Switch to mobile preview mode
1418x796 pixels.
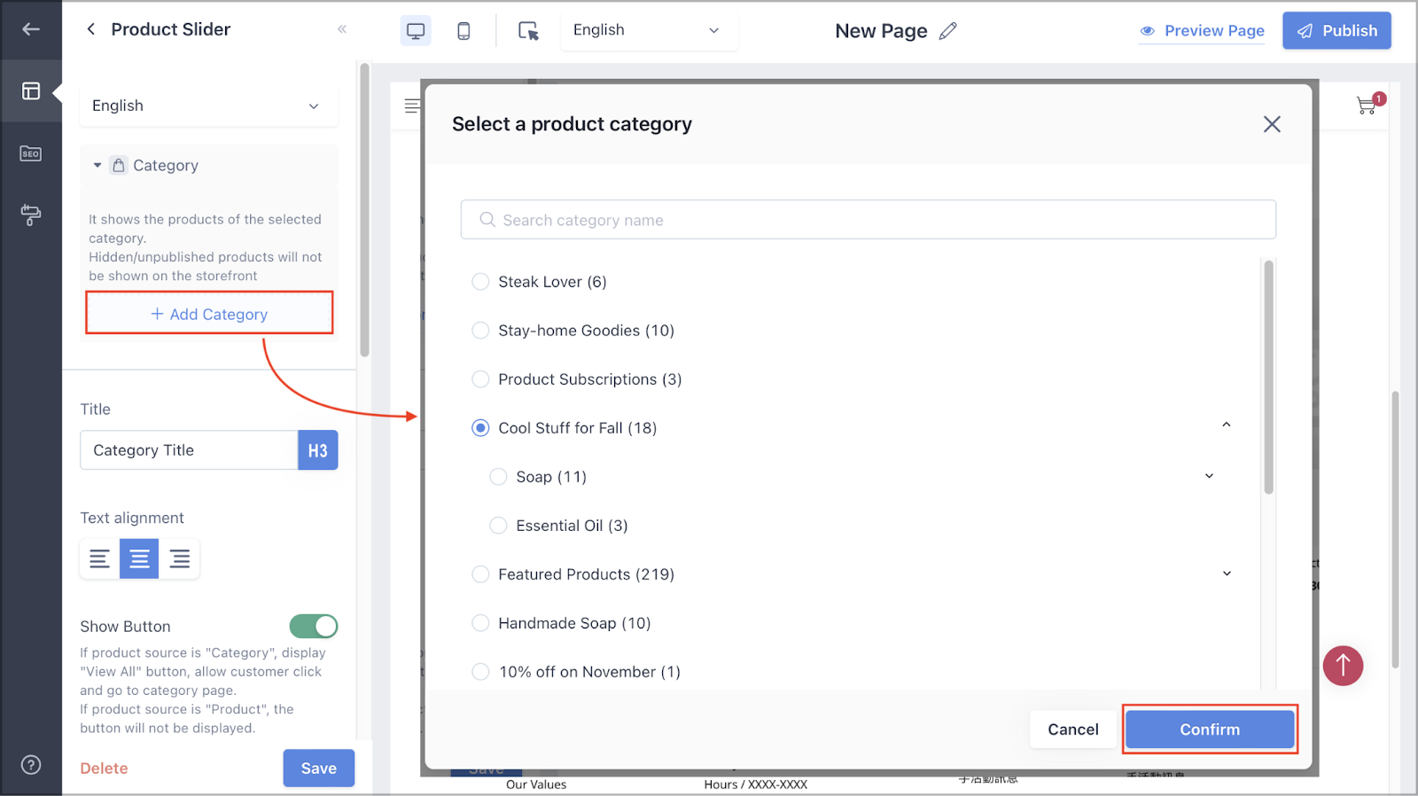(464, 31)
